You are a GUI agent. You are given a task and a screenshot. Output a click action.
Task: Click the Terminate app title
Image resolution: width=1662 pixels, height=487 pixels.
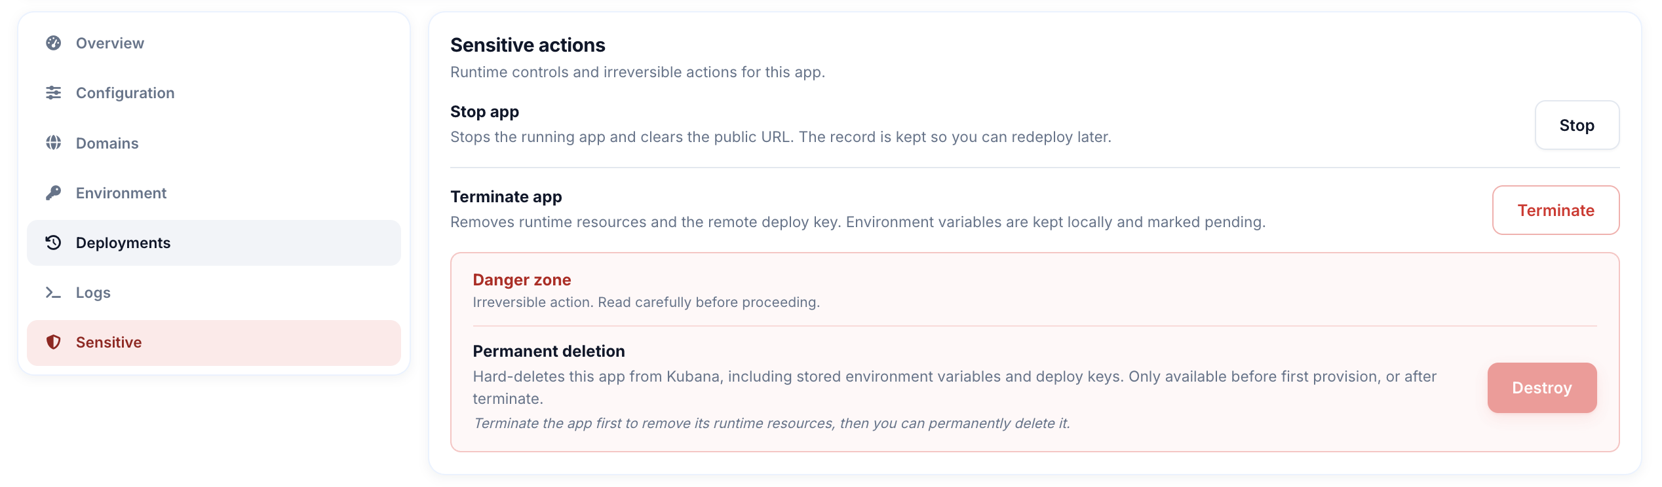pos(506,197)
